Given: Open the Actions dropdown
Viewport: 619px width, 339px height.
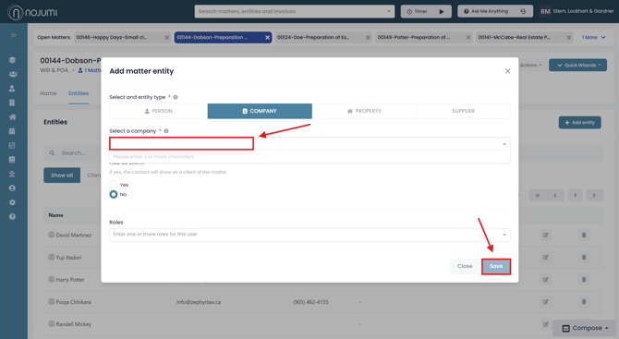Looking at the screenshot, I should point(530,65).
